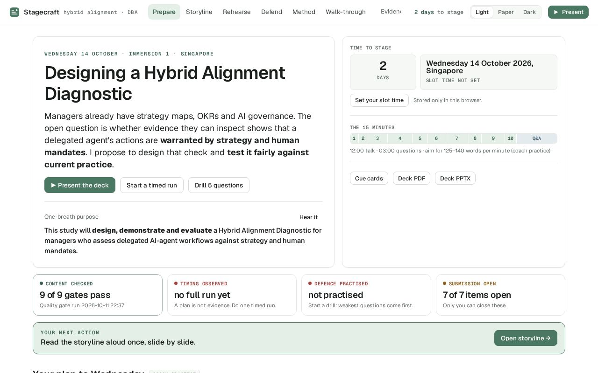The height and width of the screenshot is (373, 598).
Task: Open the partly hidden Evidence tab
Action: point(391,12)
